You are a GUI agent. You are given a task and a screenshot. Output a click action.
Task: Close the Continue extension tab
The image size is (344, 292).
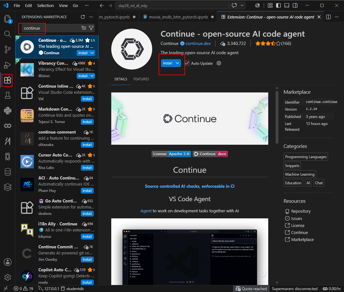(x=319, y=17)
